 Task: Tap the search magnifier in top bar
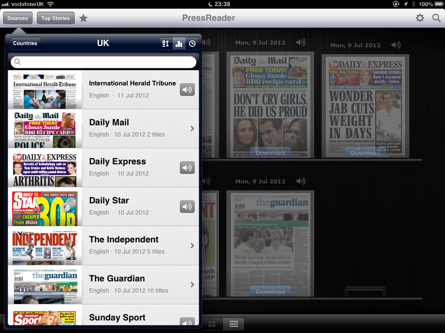pos(436,18)
